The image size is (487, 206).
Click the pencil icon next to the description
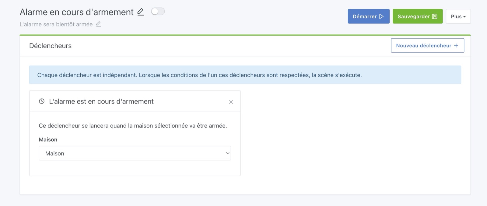click(99, 24)
